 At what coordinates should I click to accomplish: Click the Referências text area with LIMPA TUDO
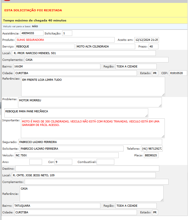(x=93, y=86)
